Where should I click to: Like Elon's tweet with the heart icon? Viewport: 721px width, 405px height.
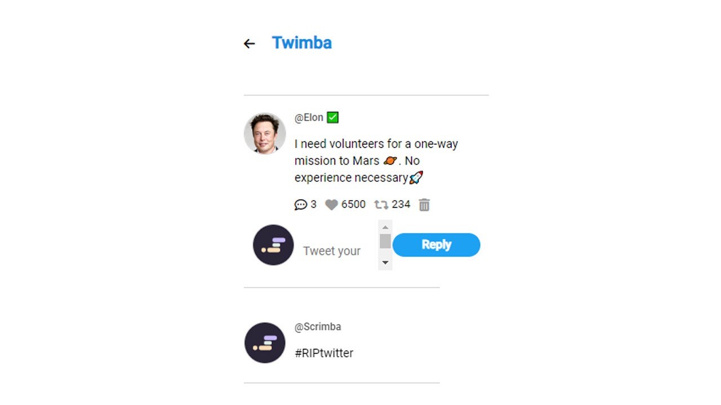pyautogui.click(x=332, y=205)
